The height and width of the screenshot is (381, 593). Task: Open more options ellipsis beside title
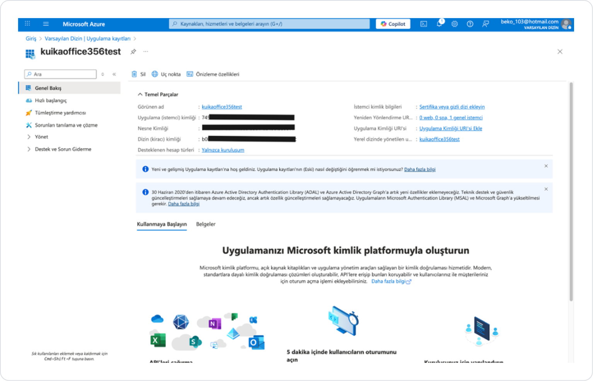tap(146, 51)
